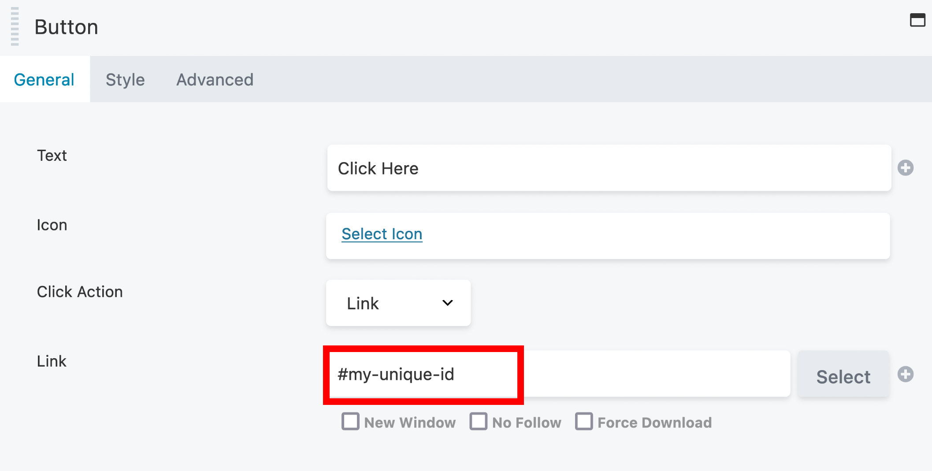Viewport: 932px width, 471px height.
Task: Click the panel maximize icon
Action: coord(917,20)
